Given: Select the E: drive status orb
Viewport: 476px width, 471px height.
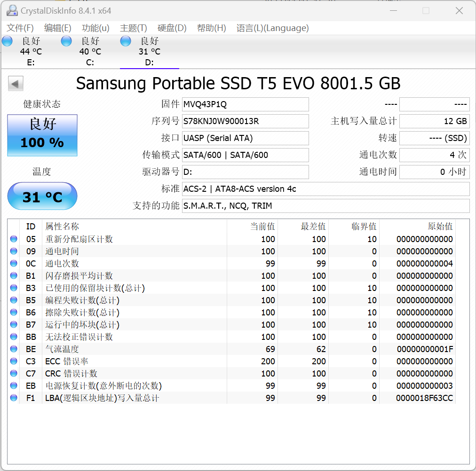Looking at the screenshot, I should pos(8,41).
